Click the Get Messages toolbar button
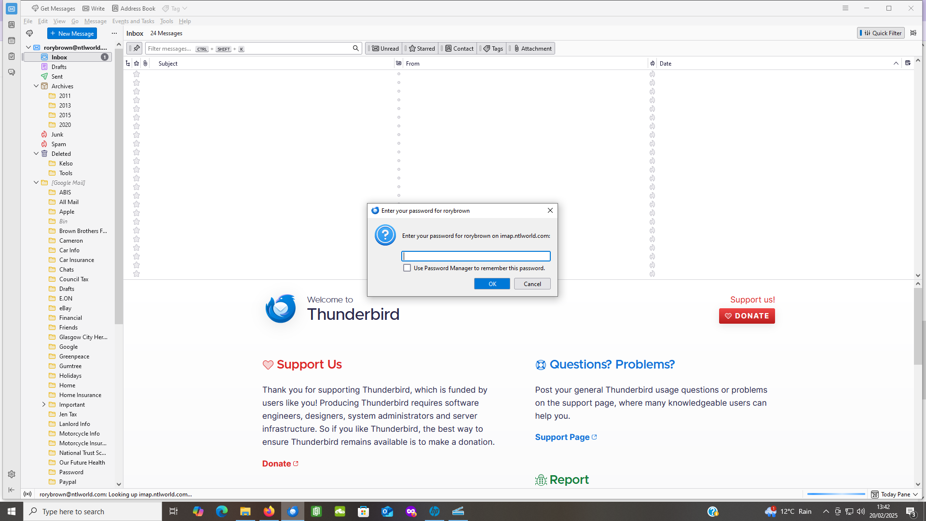The height and width of the screenshot is (521, 926). (54, 8)
